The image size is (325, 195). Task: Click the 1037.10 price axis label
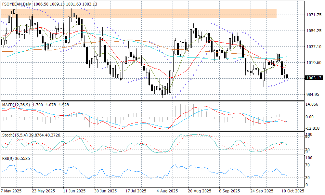[314, 47]
